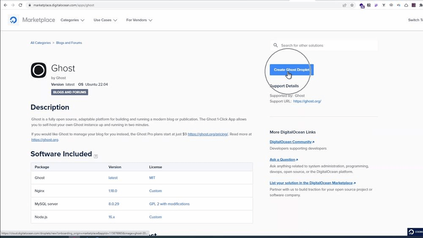Click the Switch To text at top right

pyautogui.click(x=415, y=20)
